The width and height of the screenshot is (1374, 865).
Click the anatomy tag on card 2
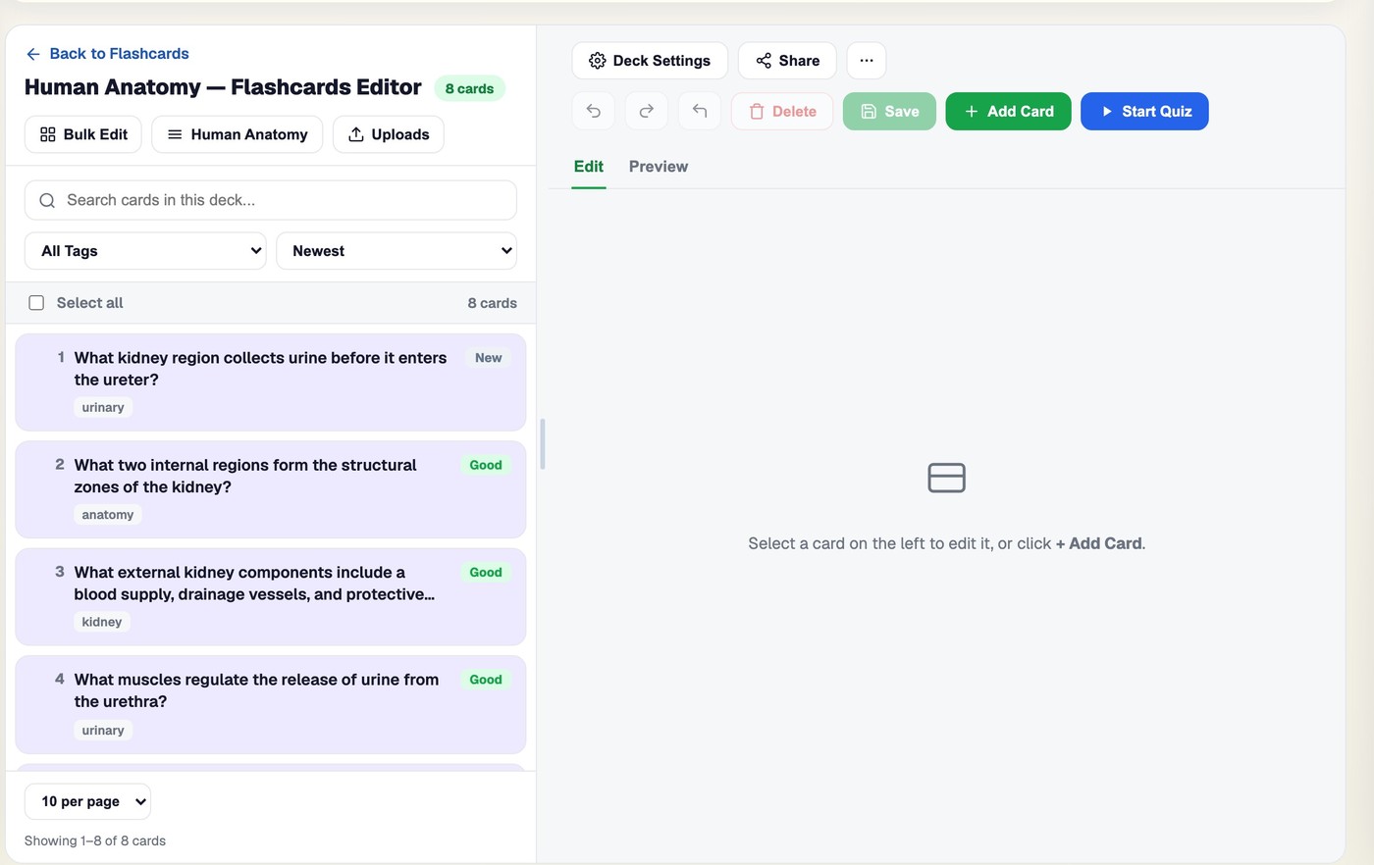(x=108, y=515)
